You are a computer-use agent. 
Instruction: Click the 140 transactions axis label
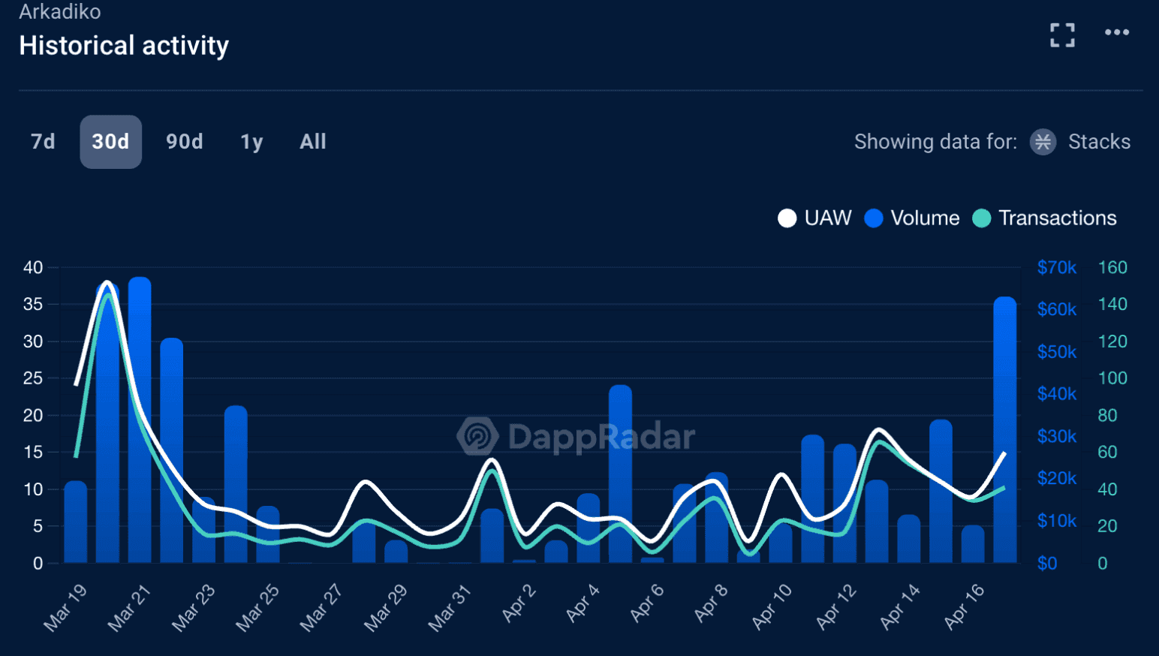pyautogui.click(x=1112, y=304)
